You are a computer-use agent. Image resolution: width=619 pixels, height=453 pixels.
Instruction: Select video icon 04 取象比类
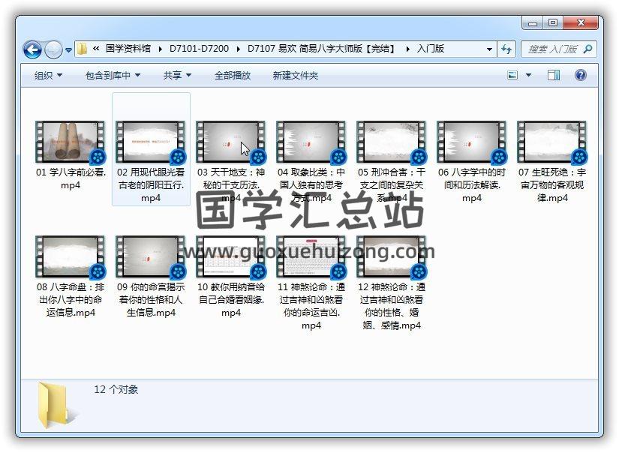tap(311, 142)
